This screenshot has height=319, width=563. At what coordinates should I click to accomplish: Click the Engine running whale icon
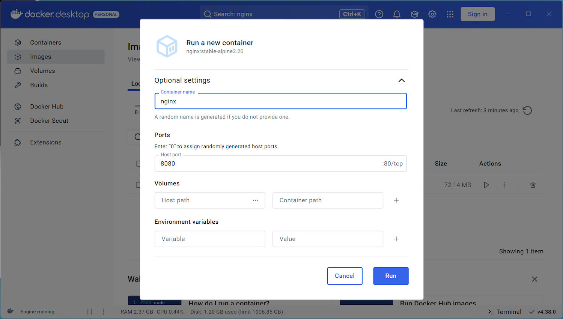[11, 311]
